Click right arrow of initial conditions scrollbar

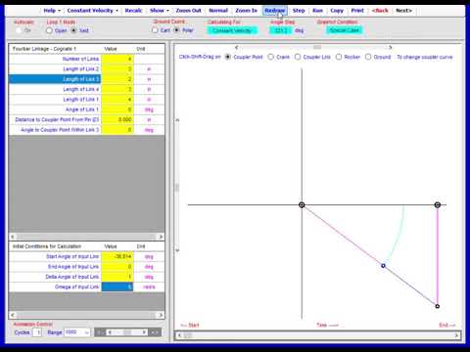click(x=161, y=315)
